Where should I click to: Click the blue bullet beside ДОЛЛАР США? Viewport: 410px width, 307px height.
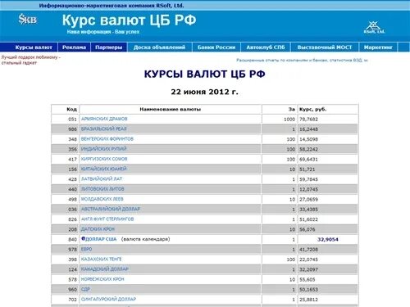(x=84, y=239)
